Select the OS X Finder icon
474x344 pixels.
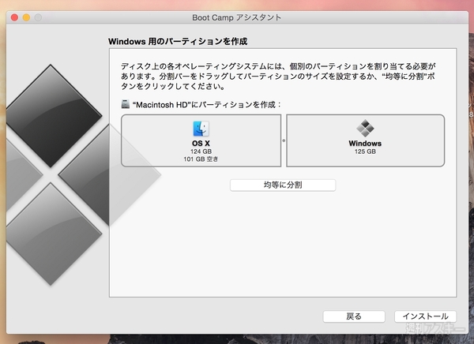(x=201, y=129)
